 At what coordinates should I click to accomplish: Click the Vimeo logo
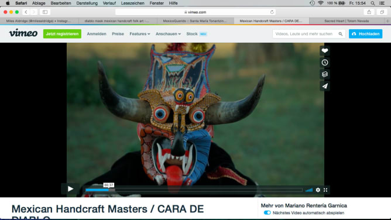tap(23, 33)
